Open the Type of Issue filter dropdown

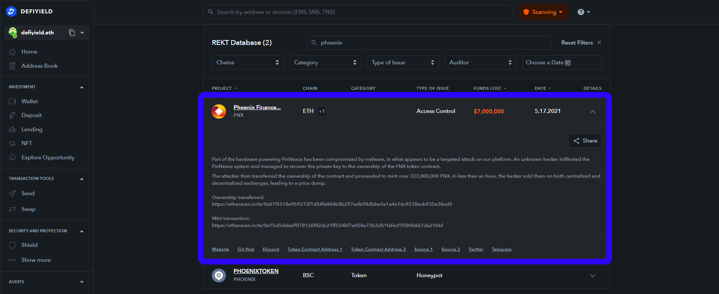click(x=403, y=62)
